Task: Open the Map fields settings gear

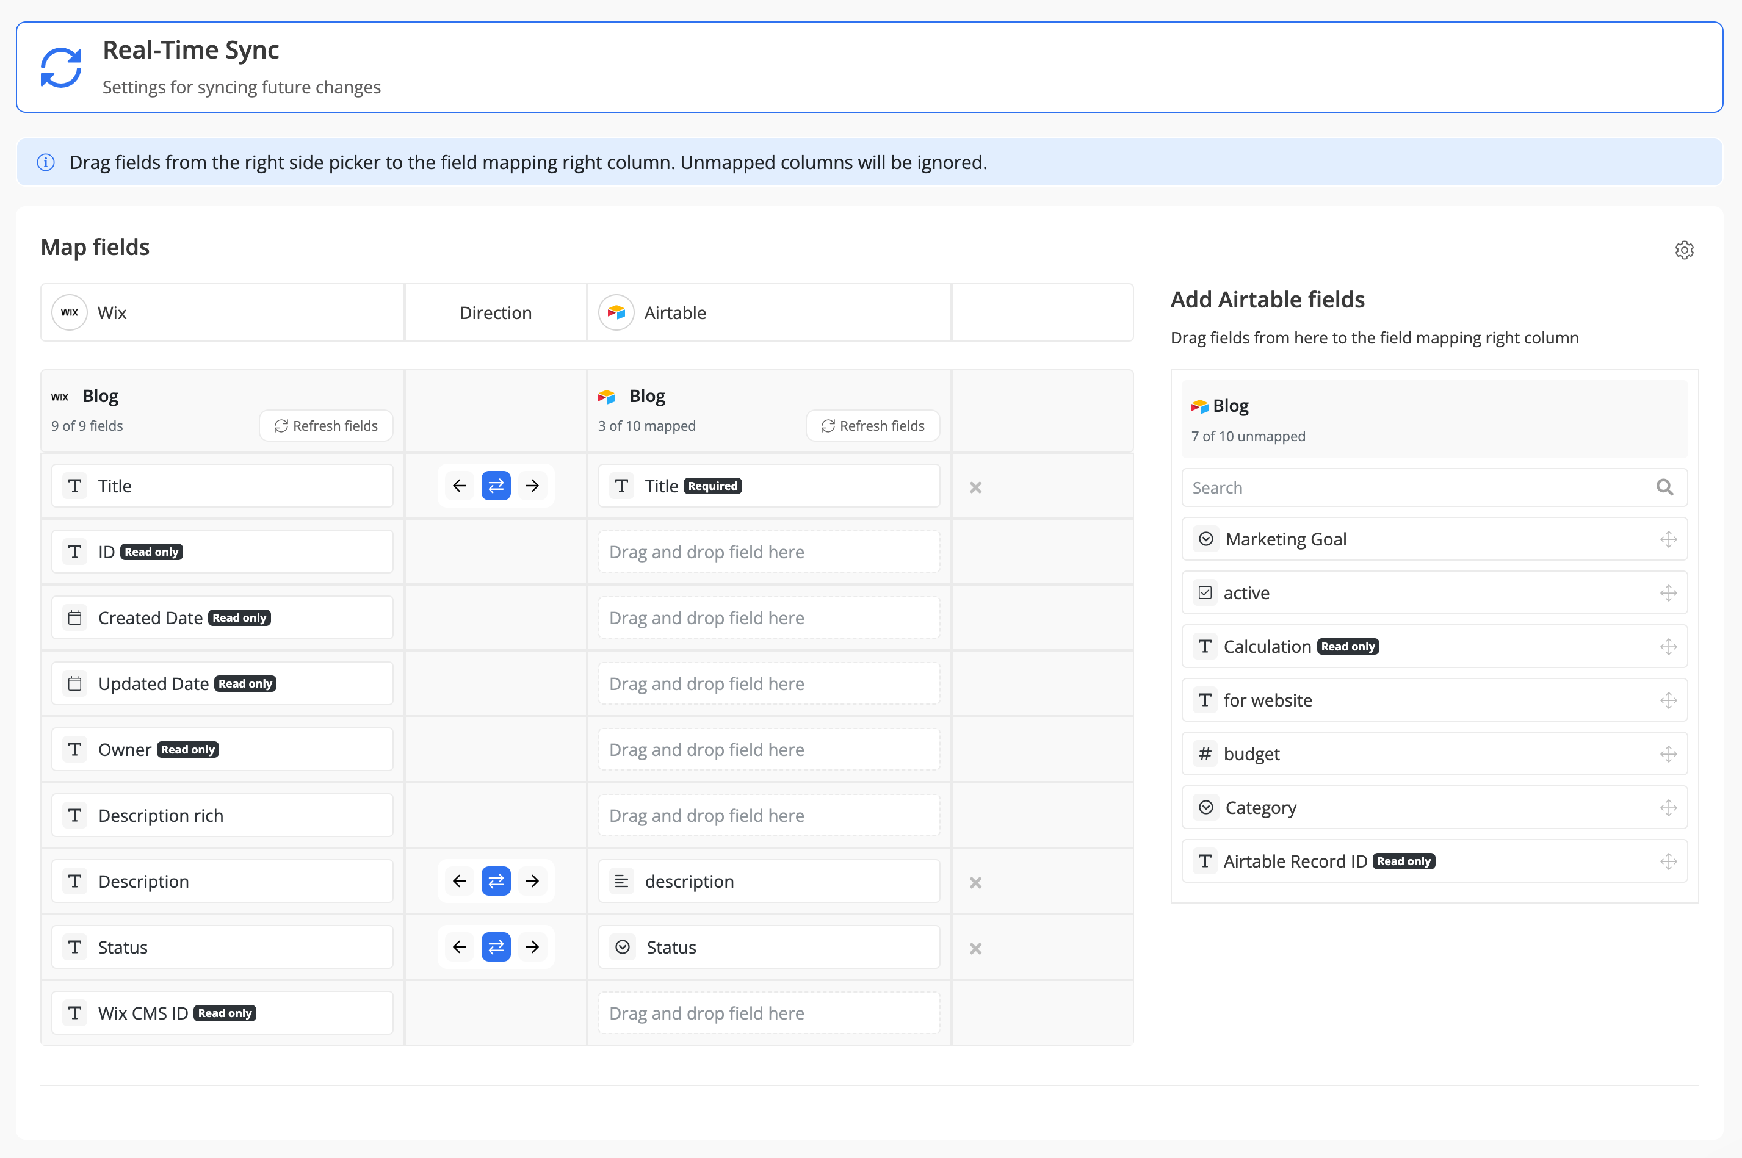Action: 1683,250
